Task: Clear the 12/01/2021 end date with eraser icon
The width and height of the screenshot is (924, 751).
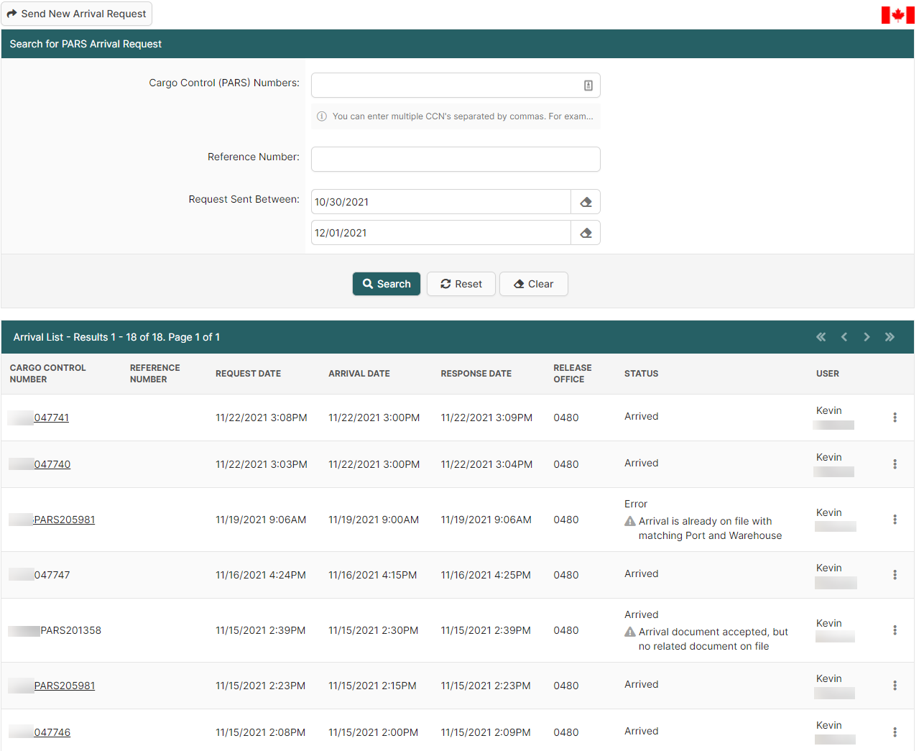Action: pyautogui.click(x=586, y=233)
